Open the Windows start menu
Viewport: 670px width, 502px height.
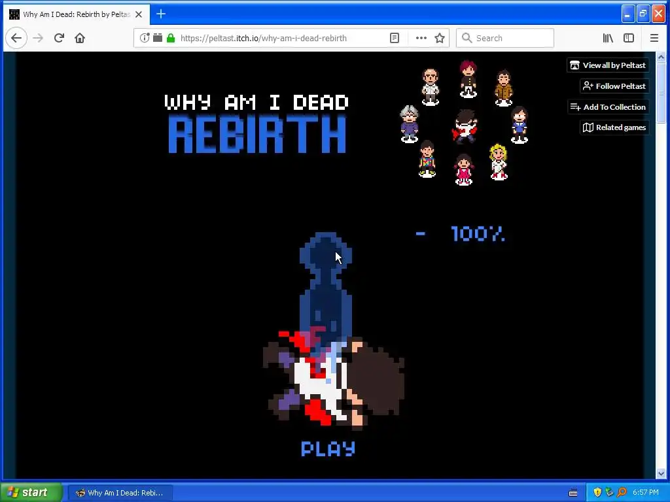(31, 493)
